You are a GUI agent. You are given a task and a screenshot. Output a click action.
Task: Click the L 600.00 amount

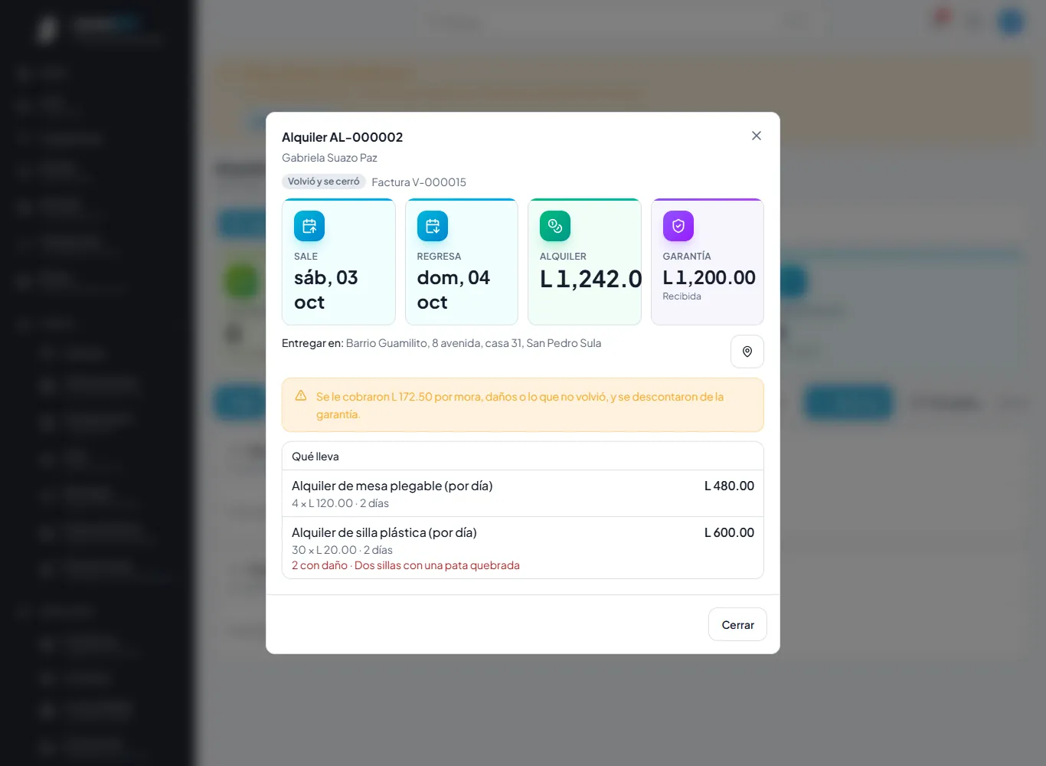(729, 532)
